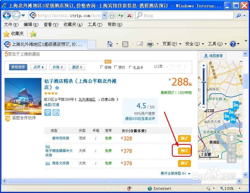Open the 商务大床房 room link
This screenshot has width=250, height=193.
(61, 163)
